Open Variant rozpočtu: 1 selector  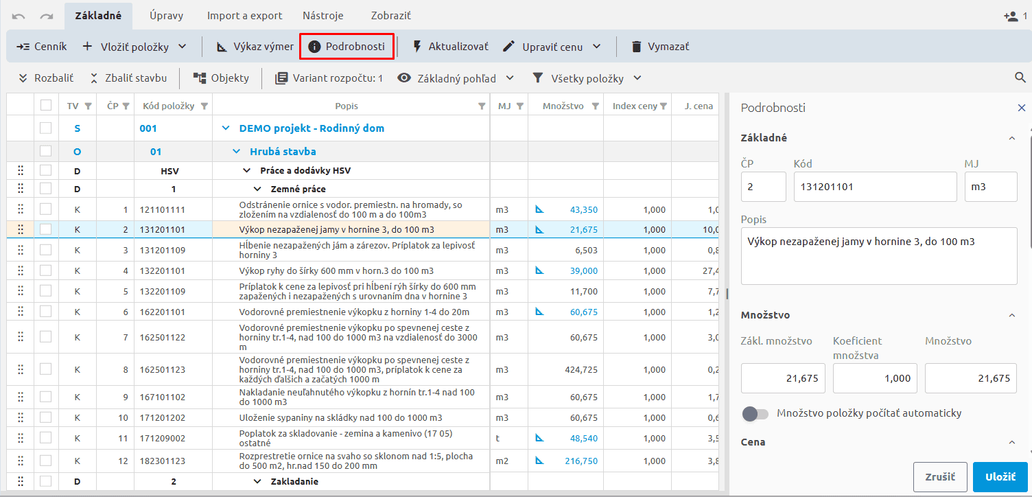(329, 78)
